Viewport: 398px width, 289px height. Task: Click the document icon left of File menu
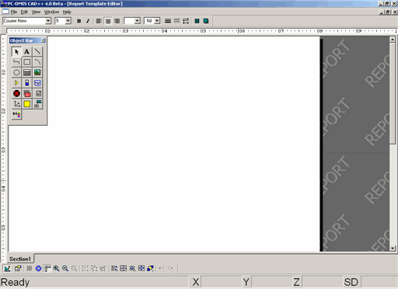click(5, 12)
